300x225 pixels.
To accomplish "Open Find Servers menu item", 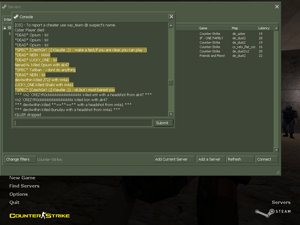I will pyautogui.click(x=24, y=186).
